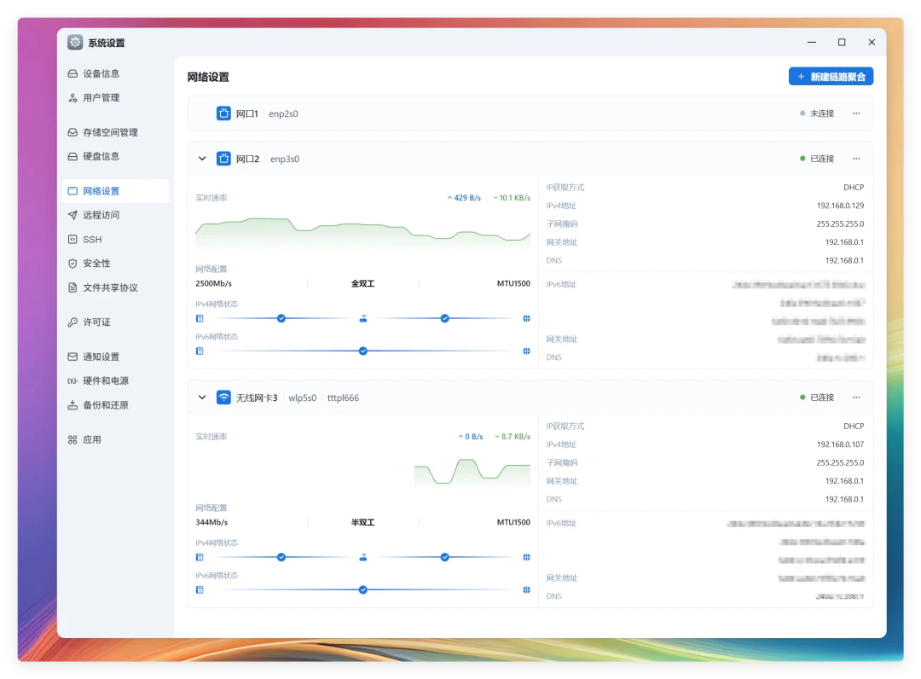Open more options menu for 网口2

coord(856,159)
